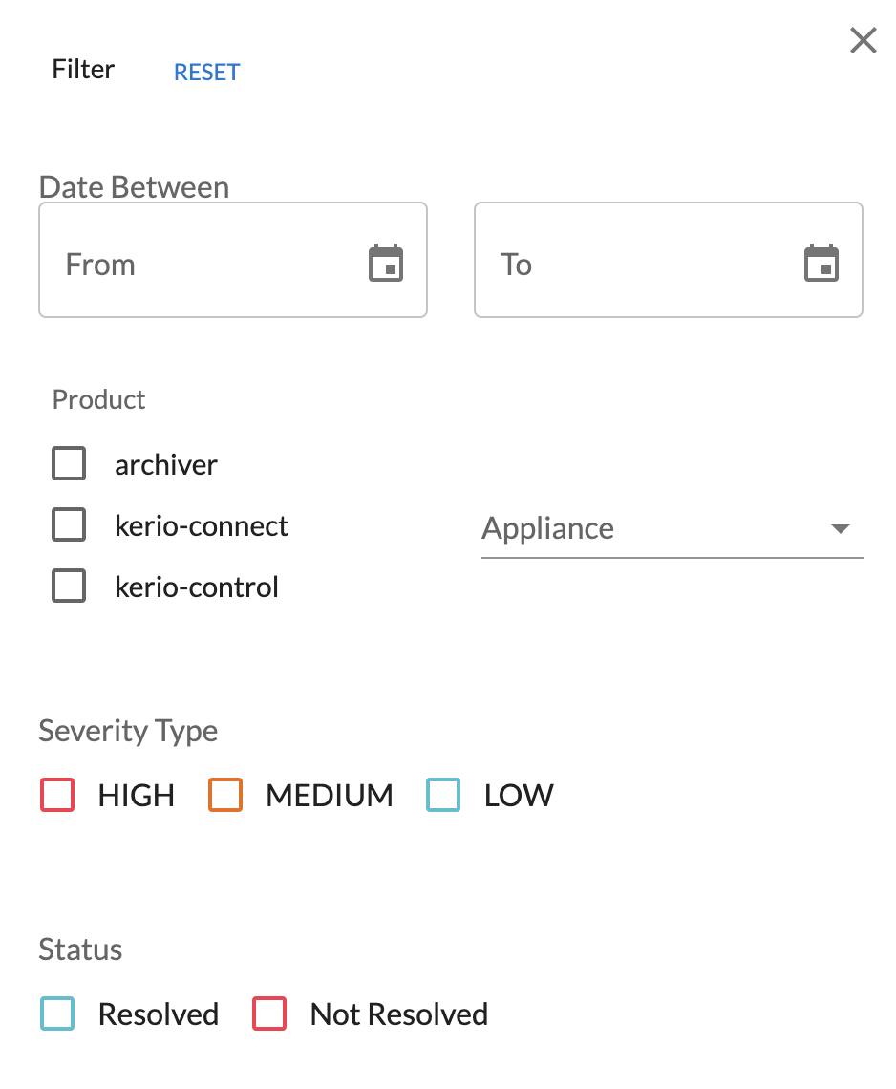Viewport: 896px width, 1089px height.
Task: Check the kerio-connect product checkbox
Action: click(x=69, y=524)
